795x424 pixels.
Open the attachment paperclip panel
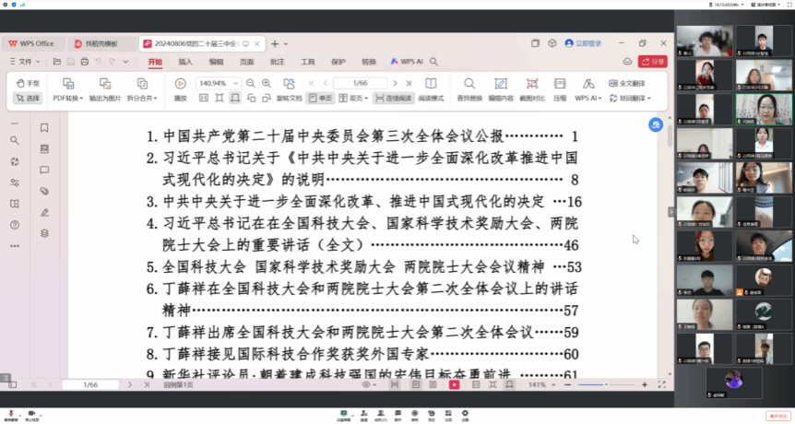pos(44,191)
